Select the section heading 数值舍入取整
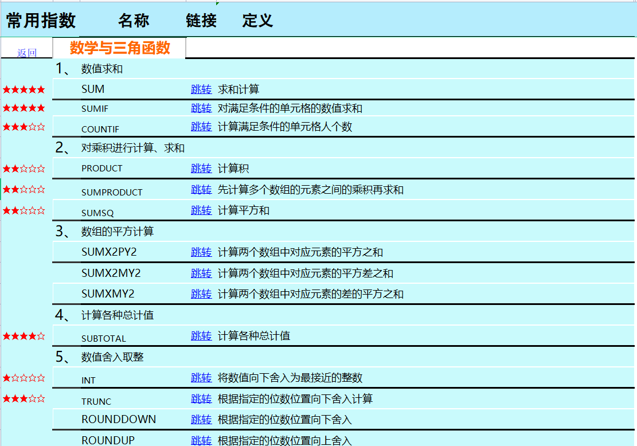 click(x=112, y=357)
